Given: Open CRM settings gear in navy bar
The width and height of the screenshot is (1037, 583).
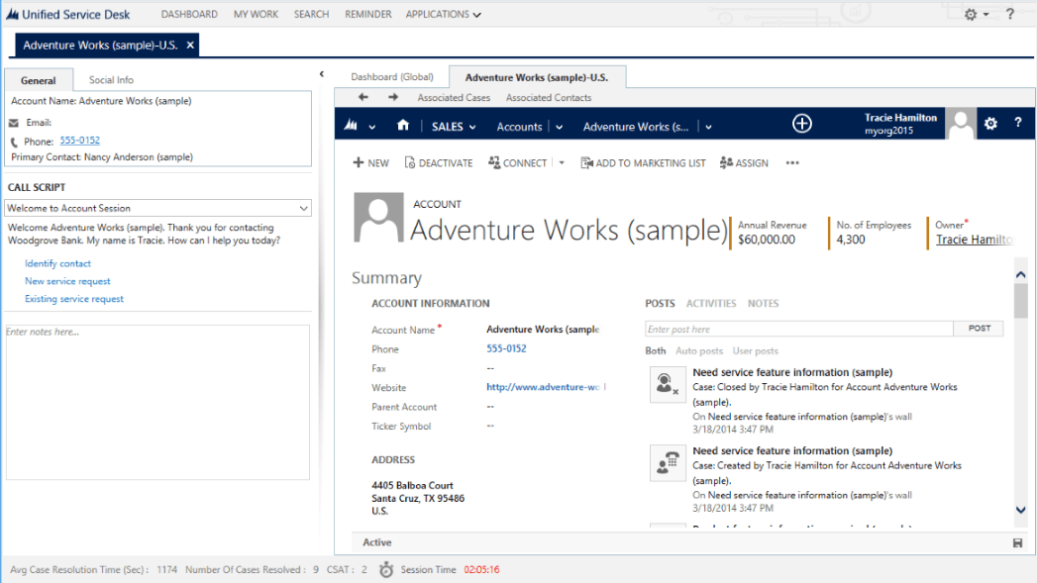Looking at the screenshot, I should point(990,124).
